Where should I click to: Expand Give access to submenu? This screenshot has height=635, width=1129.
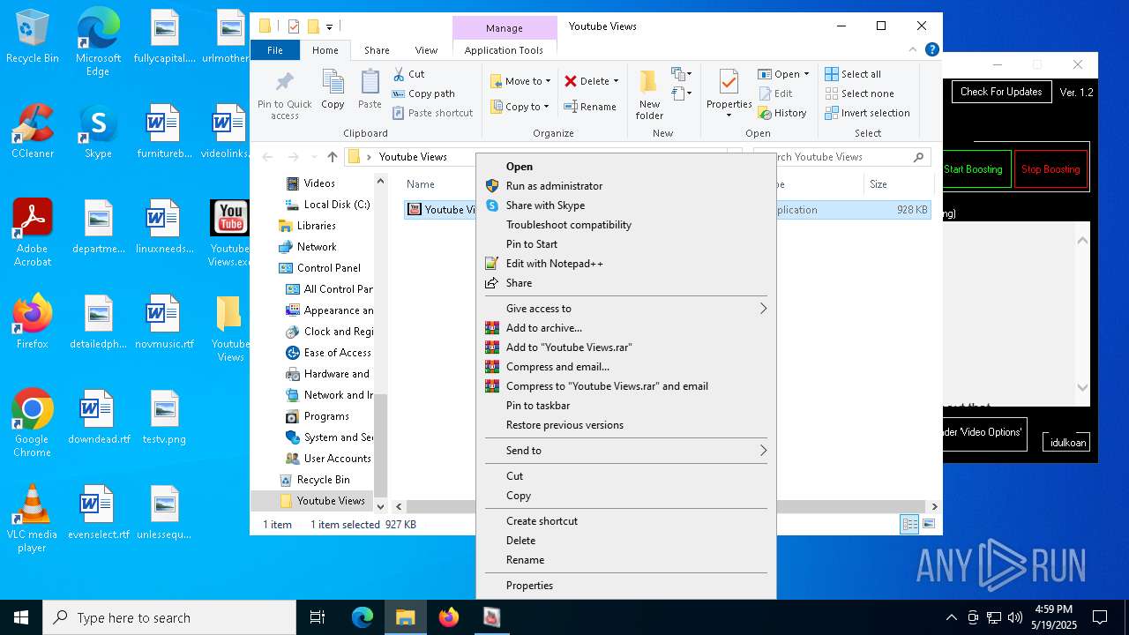pyautogui.click(x=626, y=309)
